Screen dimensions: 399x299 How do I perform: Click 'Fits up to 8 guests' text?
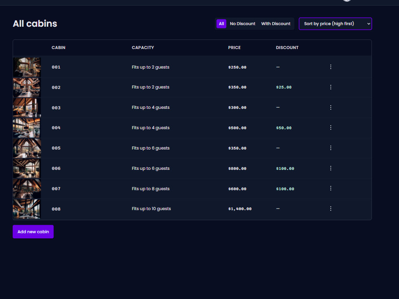(151, 189)
